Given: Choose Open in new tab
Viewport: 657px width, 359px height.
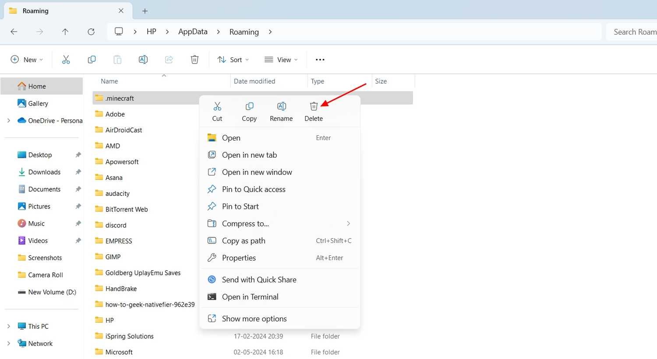Looking at the screenshot, I should pos(280,155).
